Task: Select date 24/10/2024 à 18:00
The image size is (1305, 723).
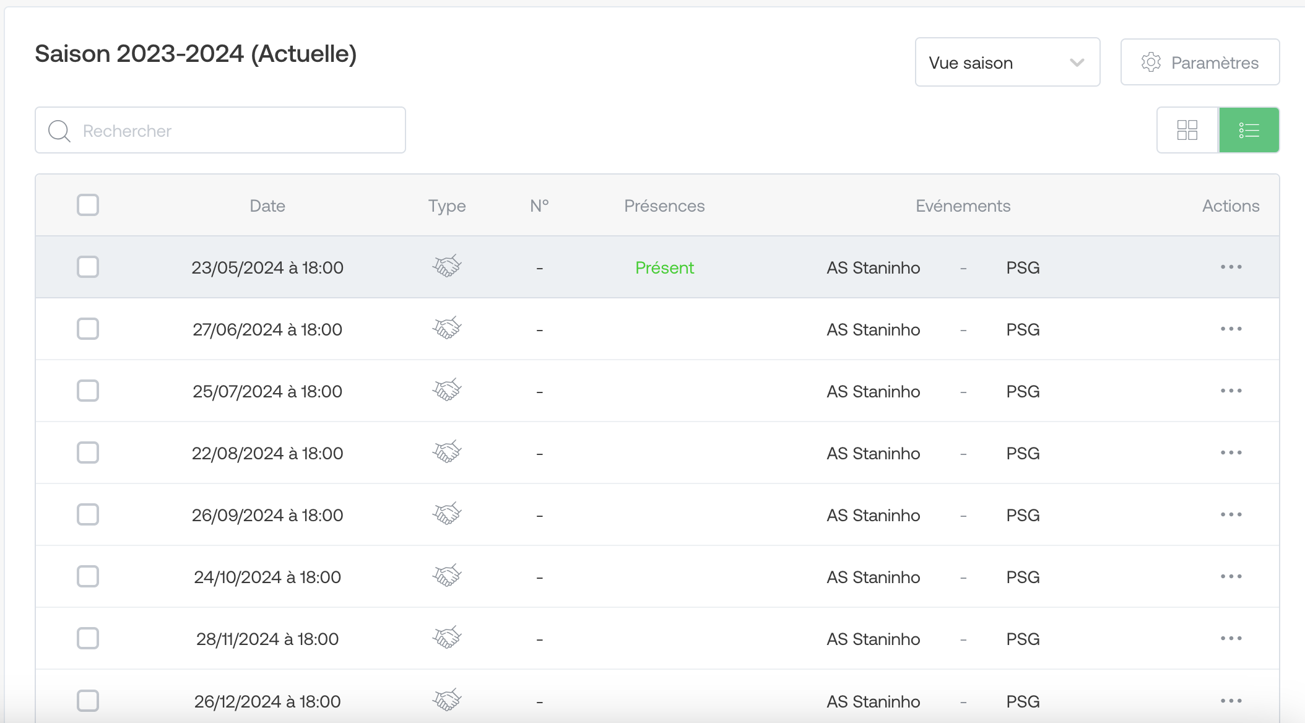Action: click(267, 577)
